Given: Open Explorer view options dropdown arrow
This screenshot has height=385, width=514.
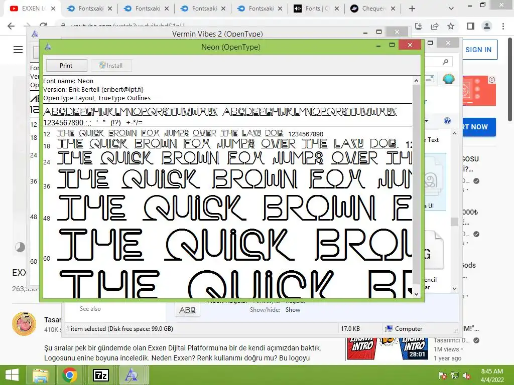Looking at the screenshot, I should (x=427, y=121).
